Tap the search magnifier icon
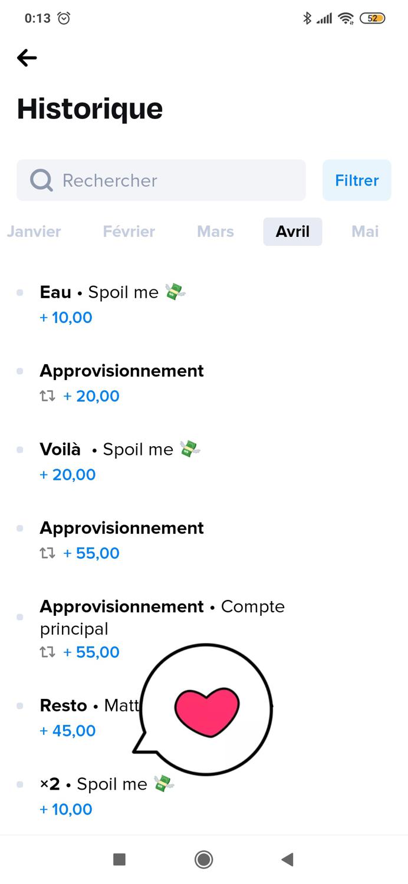 41,180
